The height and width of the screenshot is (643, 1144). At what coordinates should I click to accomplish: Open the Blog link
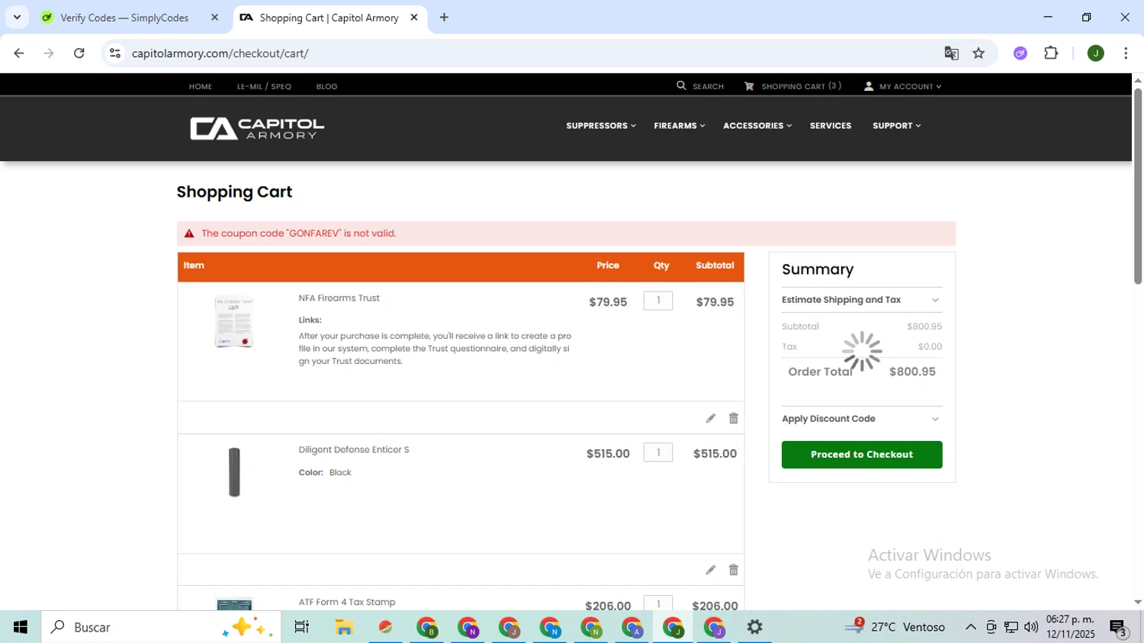(x=327, y=86)
